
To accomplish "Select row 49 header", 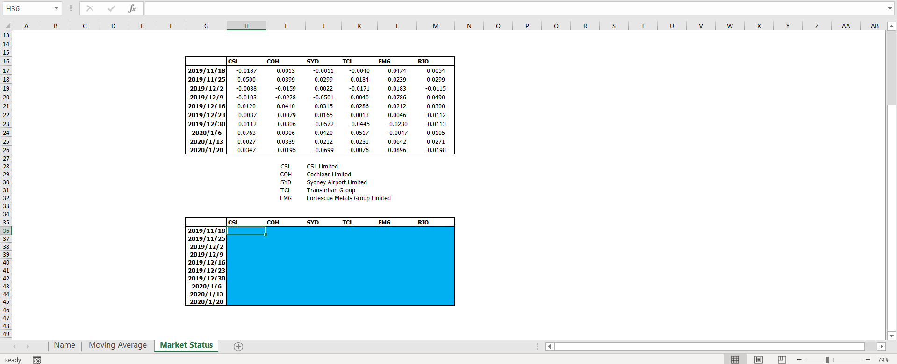I will tap(6, 334).
